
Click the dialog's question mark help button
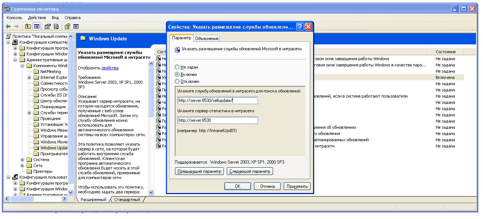[300, 27]
